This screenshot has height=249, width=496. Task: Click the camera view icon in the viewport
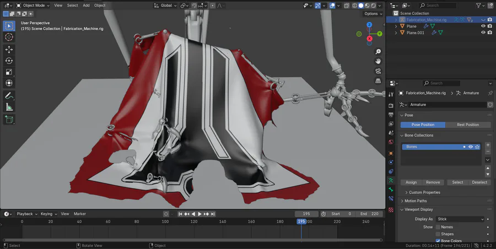(378, 71)
